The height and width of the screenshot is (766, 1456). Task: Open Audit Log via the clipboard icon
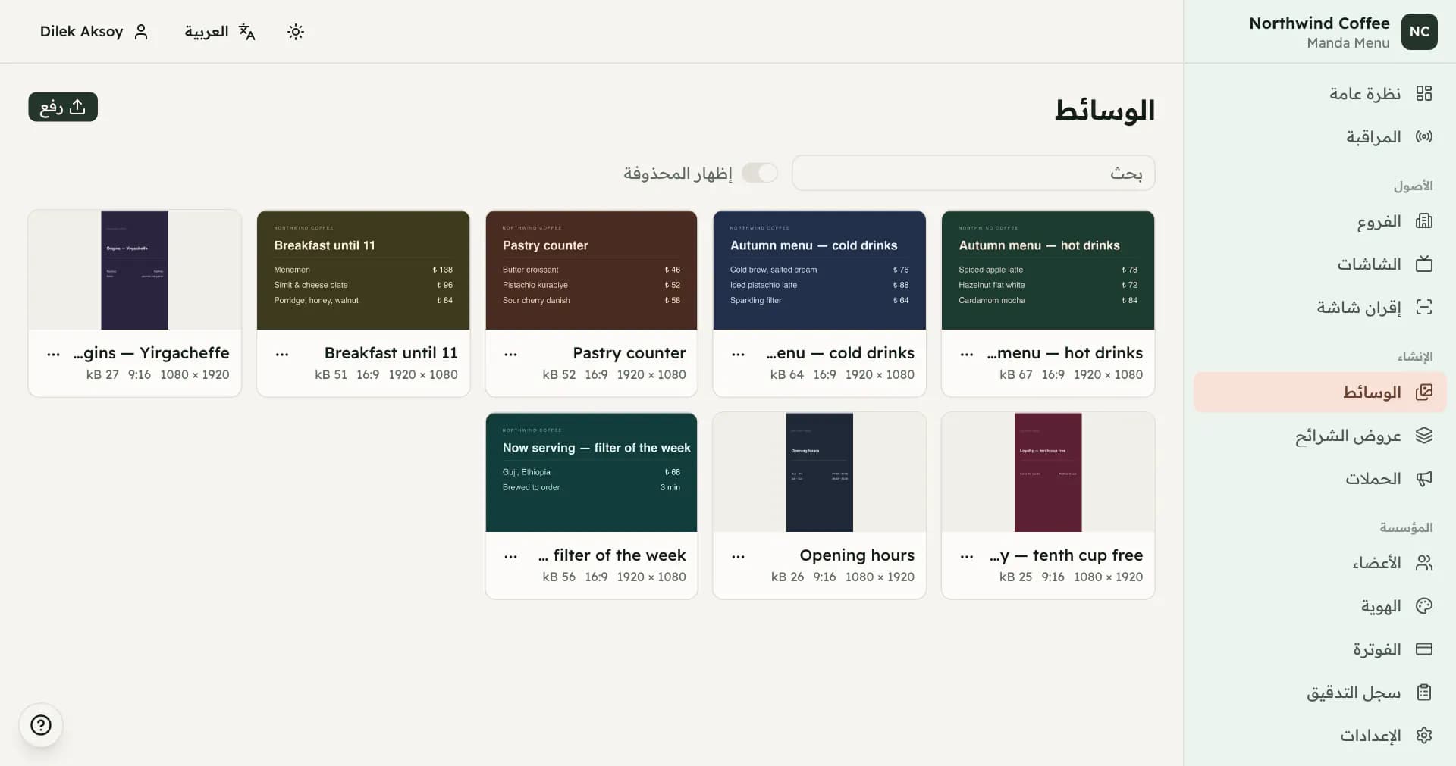[x=1424, y=693]
